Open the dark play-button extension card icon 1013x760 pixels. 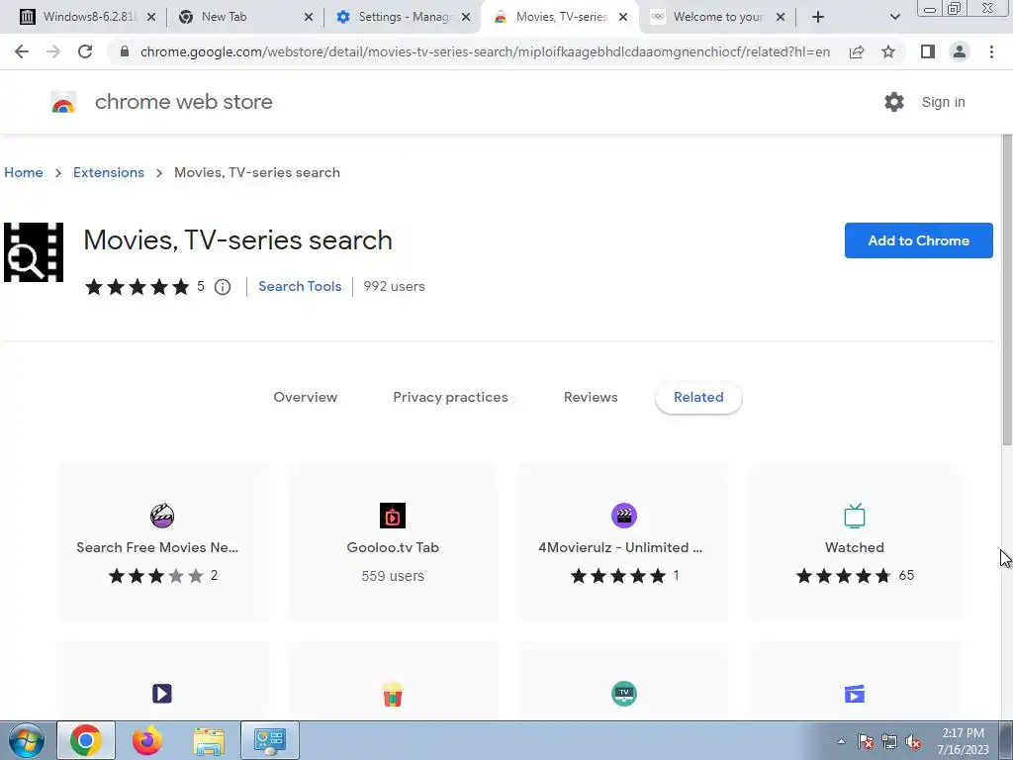click(162, 694)
